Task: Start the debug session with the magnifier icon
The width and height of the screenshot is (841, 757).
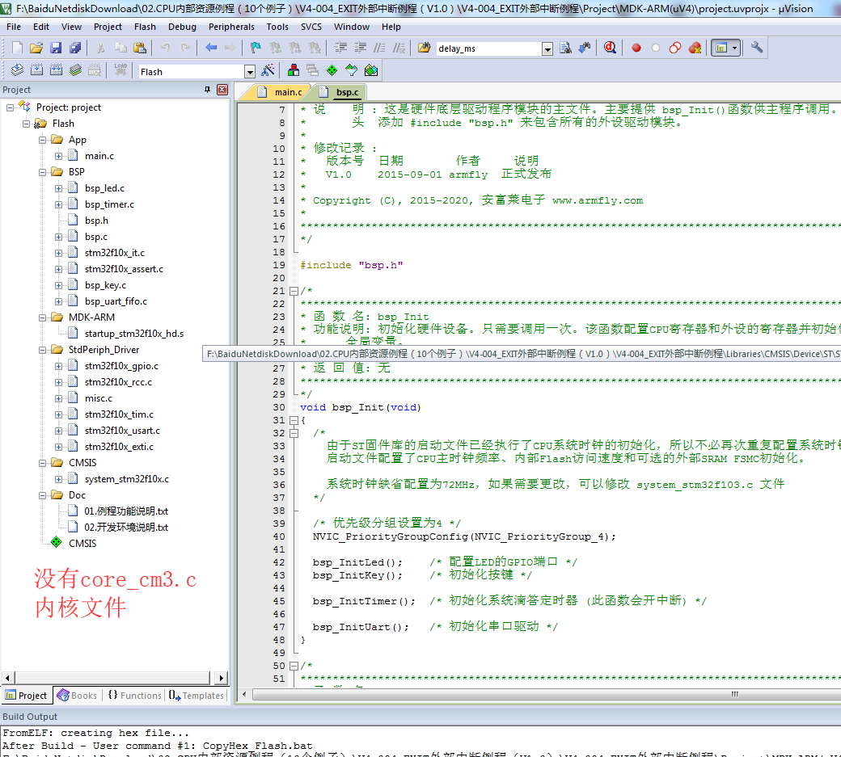Action: (610, 48)
